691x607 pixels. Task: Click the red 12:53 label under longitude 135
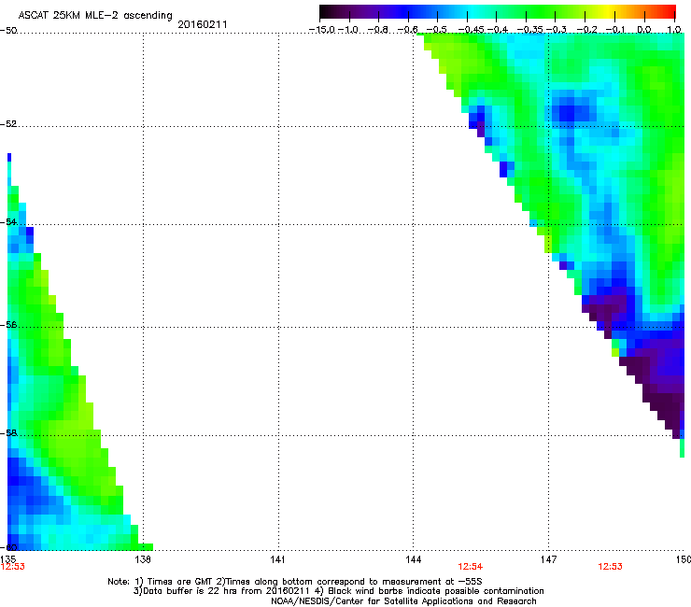click(x=12, y=567)
